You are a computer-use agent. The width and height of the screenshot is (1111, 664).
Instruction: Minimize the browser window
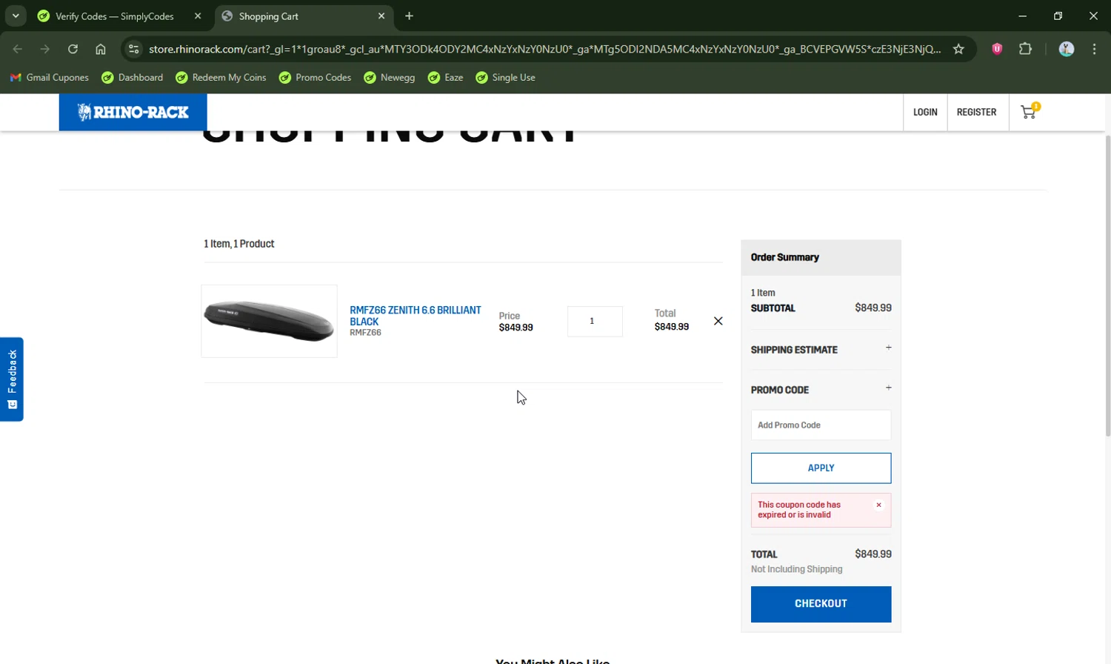(1023, 16)
